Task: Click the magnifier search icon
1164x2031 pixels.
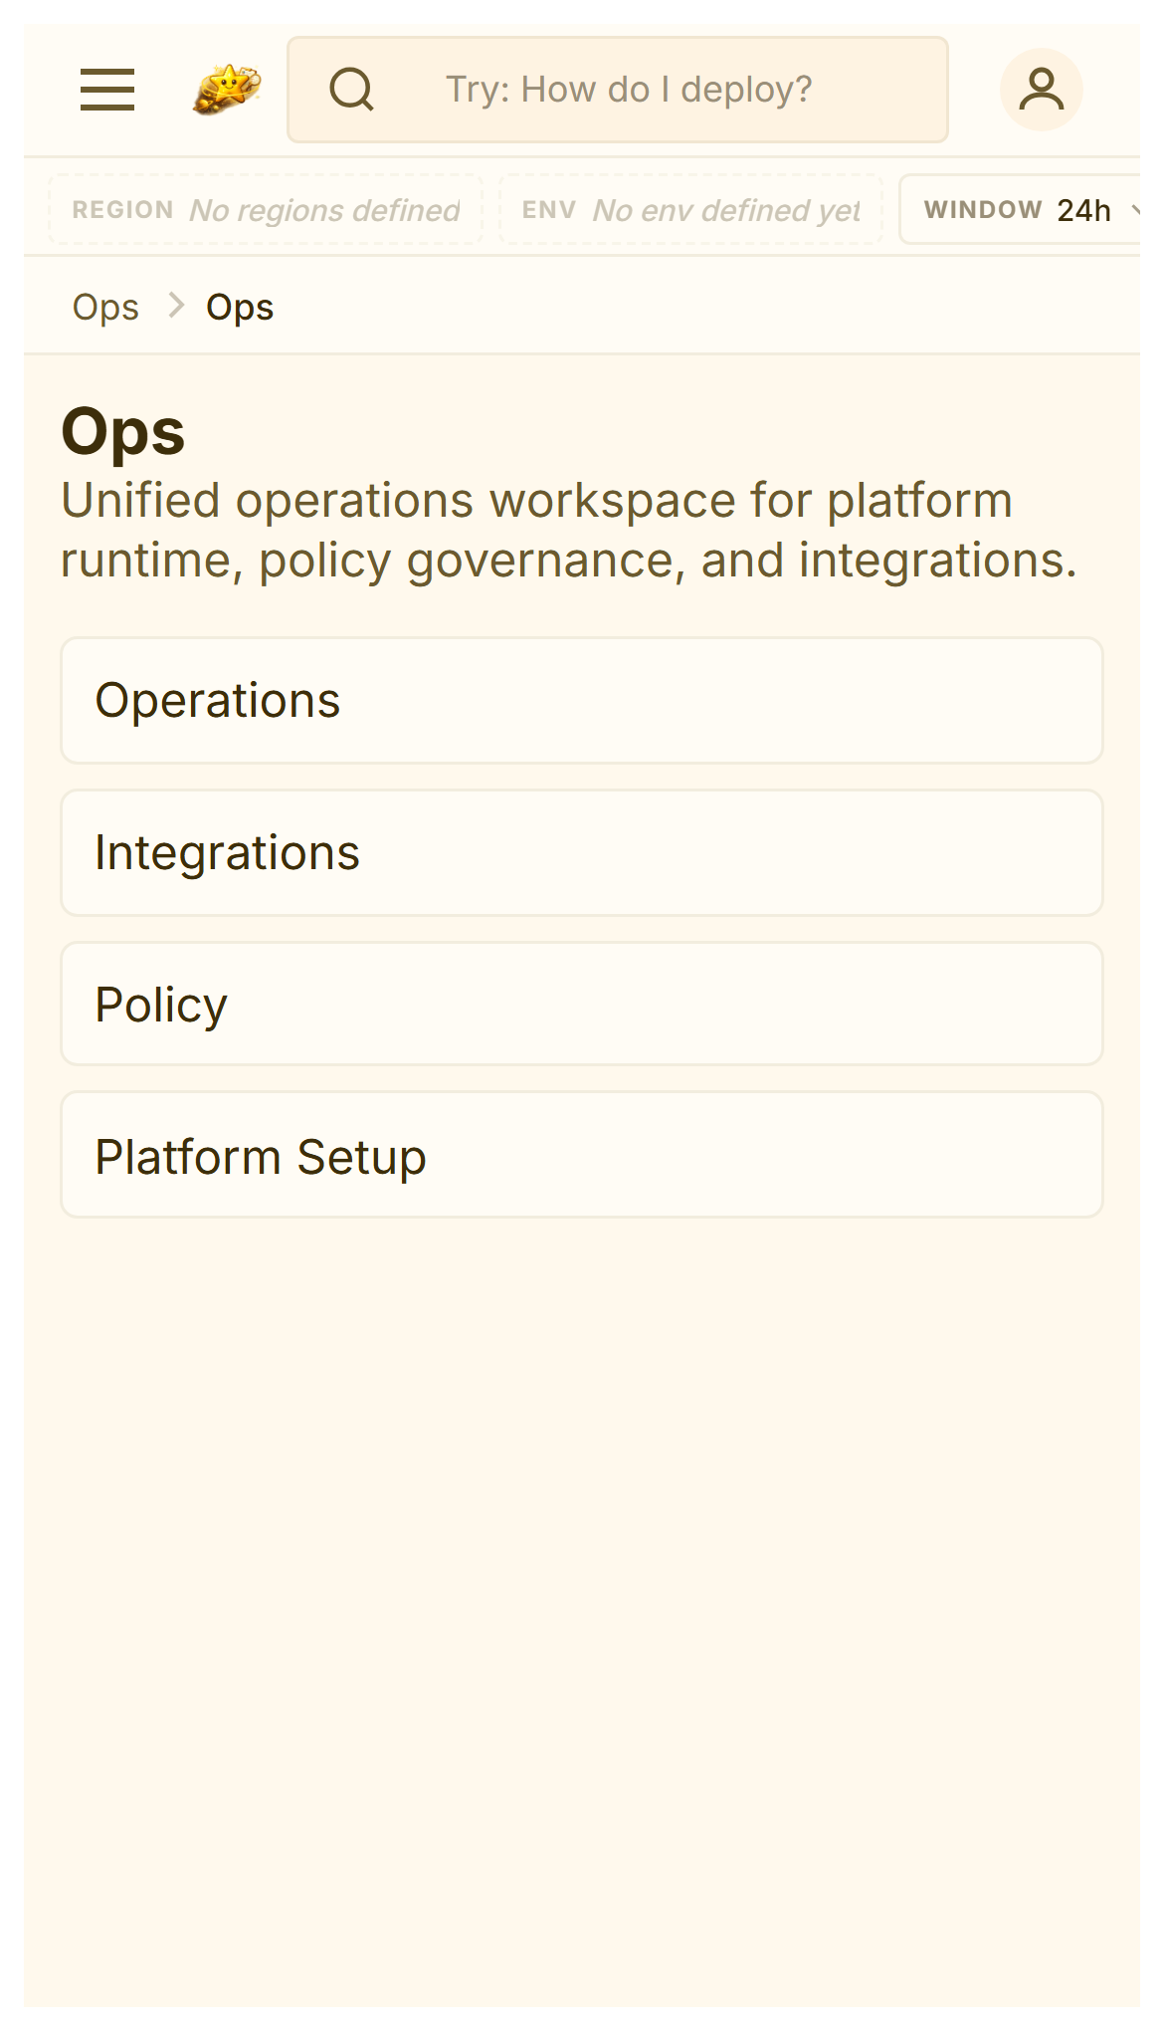Action: [351, 90]
